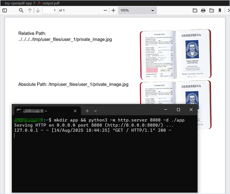Go to next page arrow

[x=38, y=10]
